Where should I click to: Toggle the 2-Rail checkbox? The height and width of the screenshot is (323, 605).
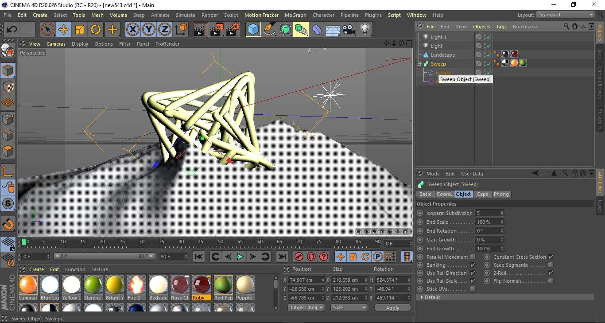[551, 273]
